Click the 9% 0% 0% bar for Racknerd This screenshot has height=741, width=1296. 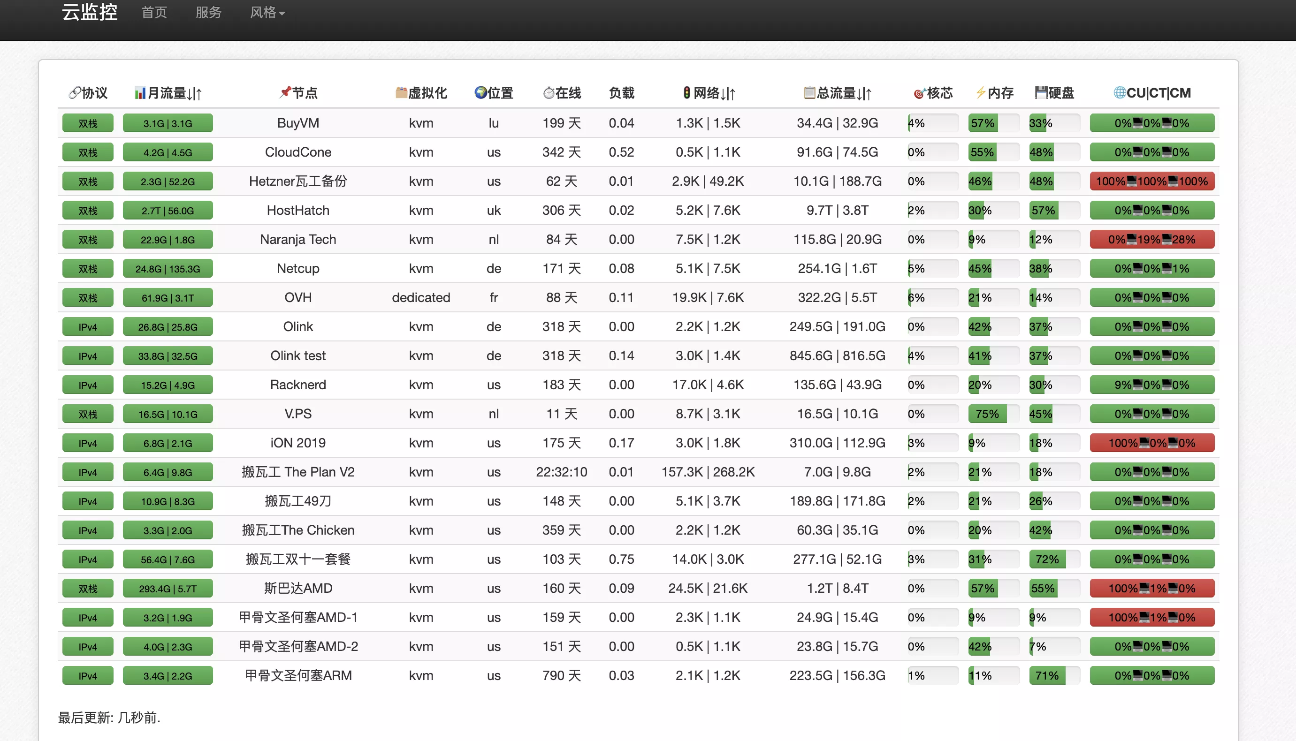(x=1152, y=385)
